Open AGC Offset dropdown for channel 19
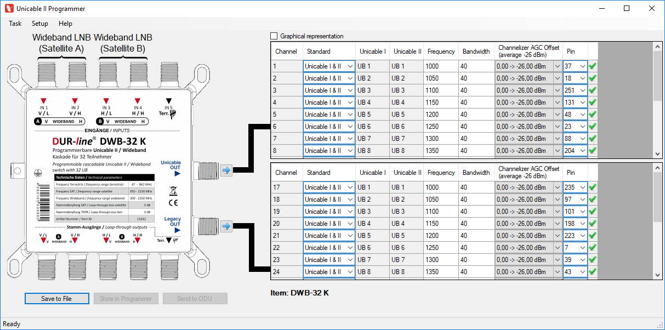665x330 pixels. (x=557, y=212)
